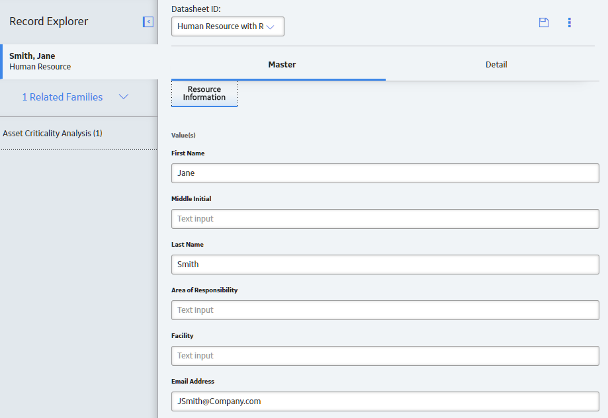This screenshot has height=418, width=608.
Task: Open the Resource Information section tab
Action: click(204, 93)
